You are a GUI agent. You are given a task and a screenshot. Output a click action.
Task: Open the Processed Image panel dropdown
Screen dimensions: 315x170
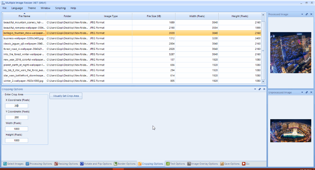coord(302,14)
